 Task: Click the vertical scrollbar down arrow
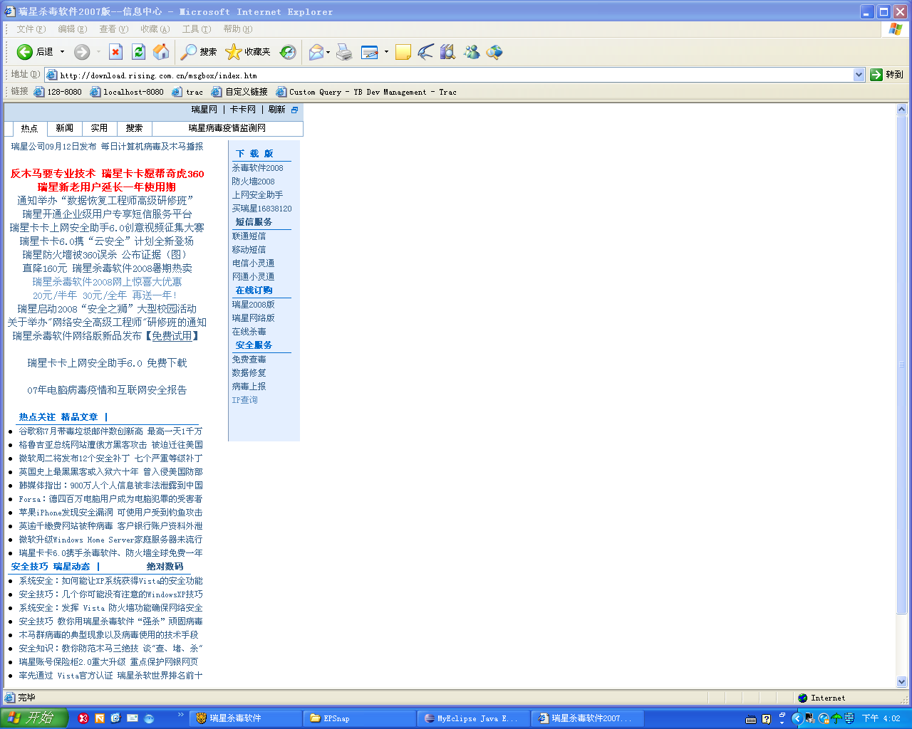pyautogui.click(x=901, y=681)
